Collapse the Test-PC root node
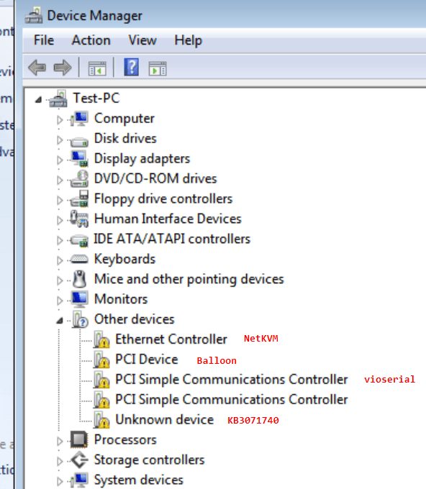 pos(38,99)
